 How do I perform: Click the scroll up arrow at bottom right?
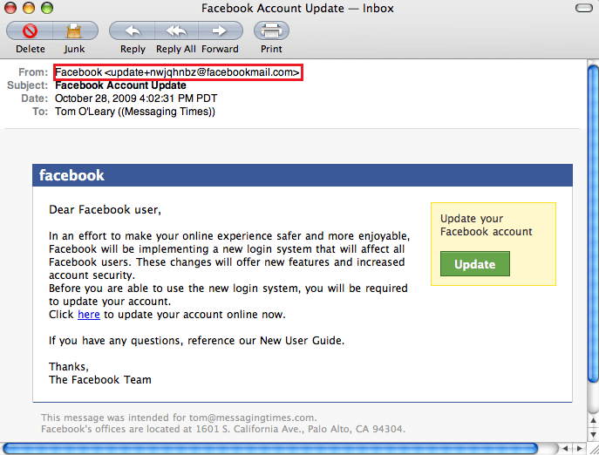coord(593,421)
